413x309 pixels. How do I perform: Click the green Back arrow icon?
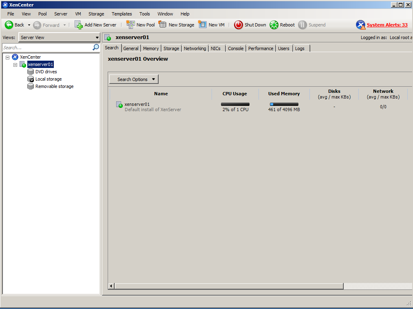pos(9,25)
